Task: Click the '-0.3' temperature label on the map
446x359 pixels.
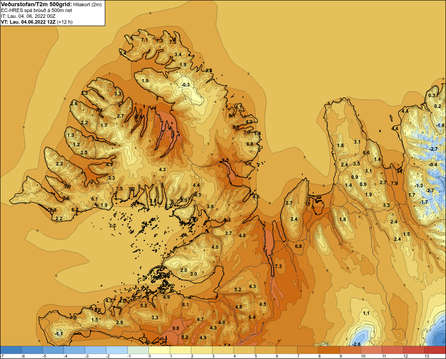Action: point(186,85)
